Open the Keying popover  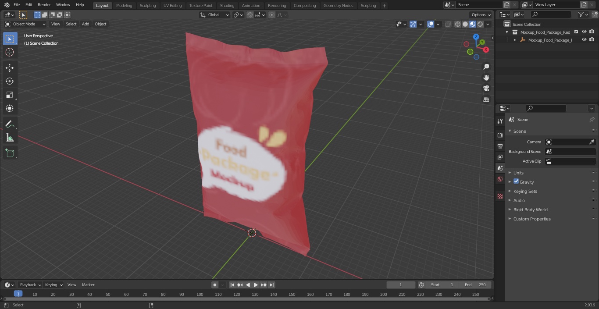pyautogui.click(x=53, y=285)
